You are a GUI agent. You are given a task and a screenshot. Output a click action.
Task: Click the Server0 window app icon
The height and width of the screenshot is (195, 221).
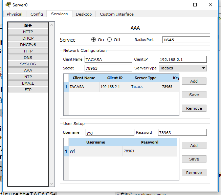pos(8,5)
